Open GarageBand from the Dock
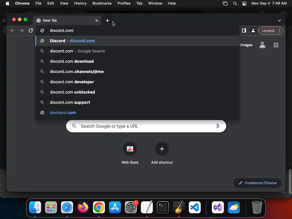The height and width of the screenshot is (219, 292). point(179,207)
